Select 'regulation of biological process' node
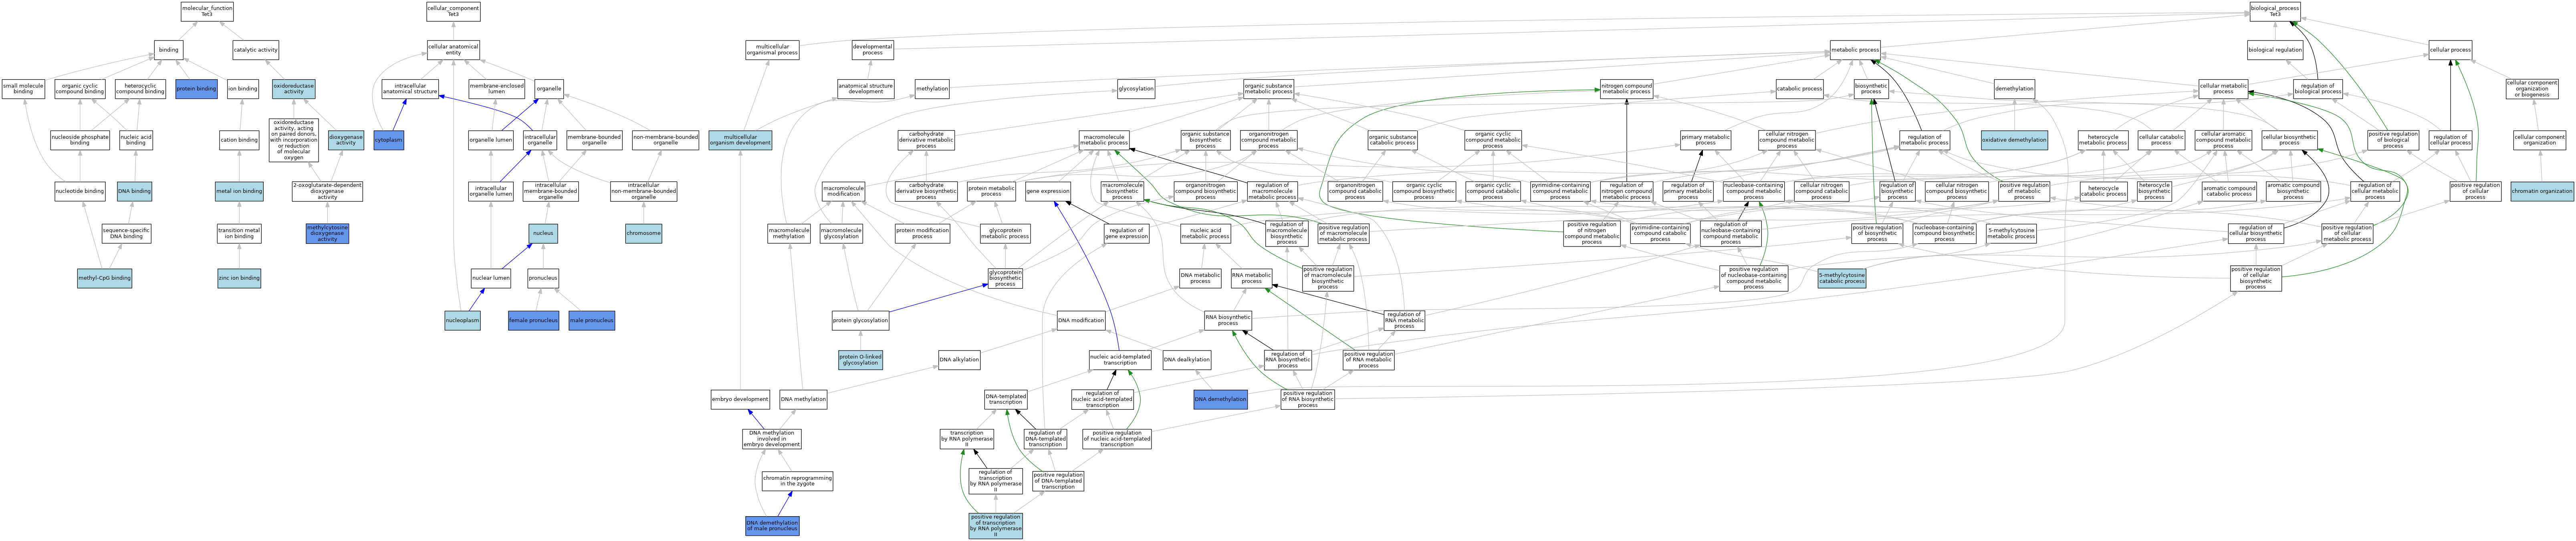 [x=2317, y=89]
